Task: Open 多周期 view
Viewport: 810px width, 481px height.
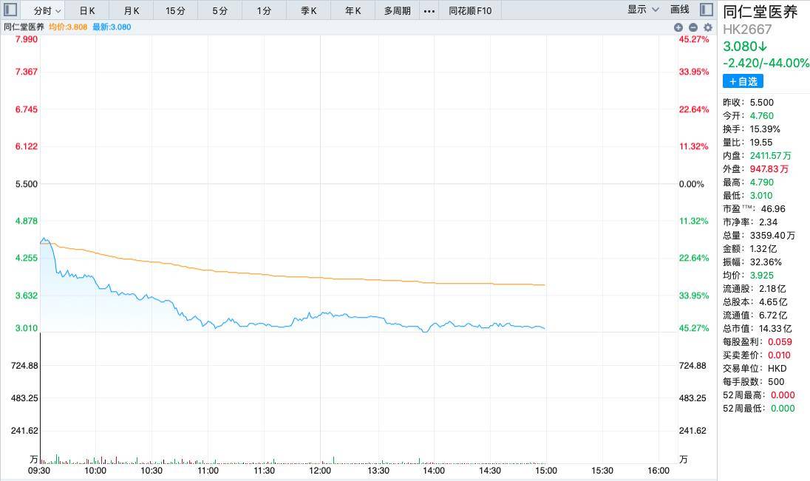Action: pos(398,10)
